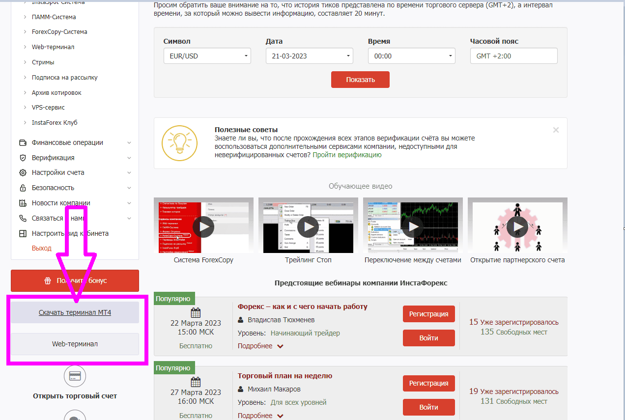Click the wallet icon beside Финансовые операции
The width and height of the screenshot is (625, 420).
pyautogui.click(x=23, y=142)
